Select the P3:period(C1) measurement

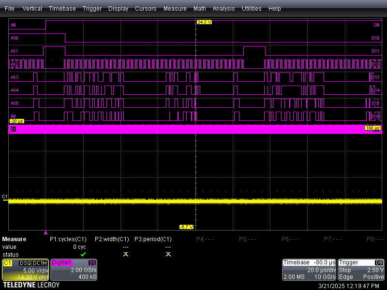point(153,239)
